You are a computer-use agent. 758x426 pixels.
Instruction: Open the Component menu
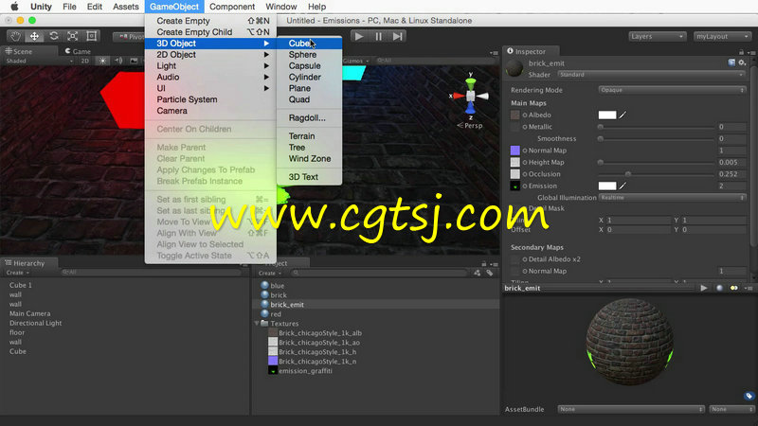pos(232,7)
